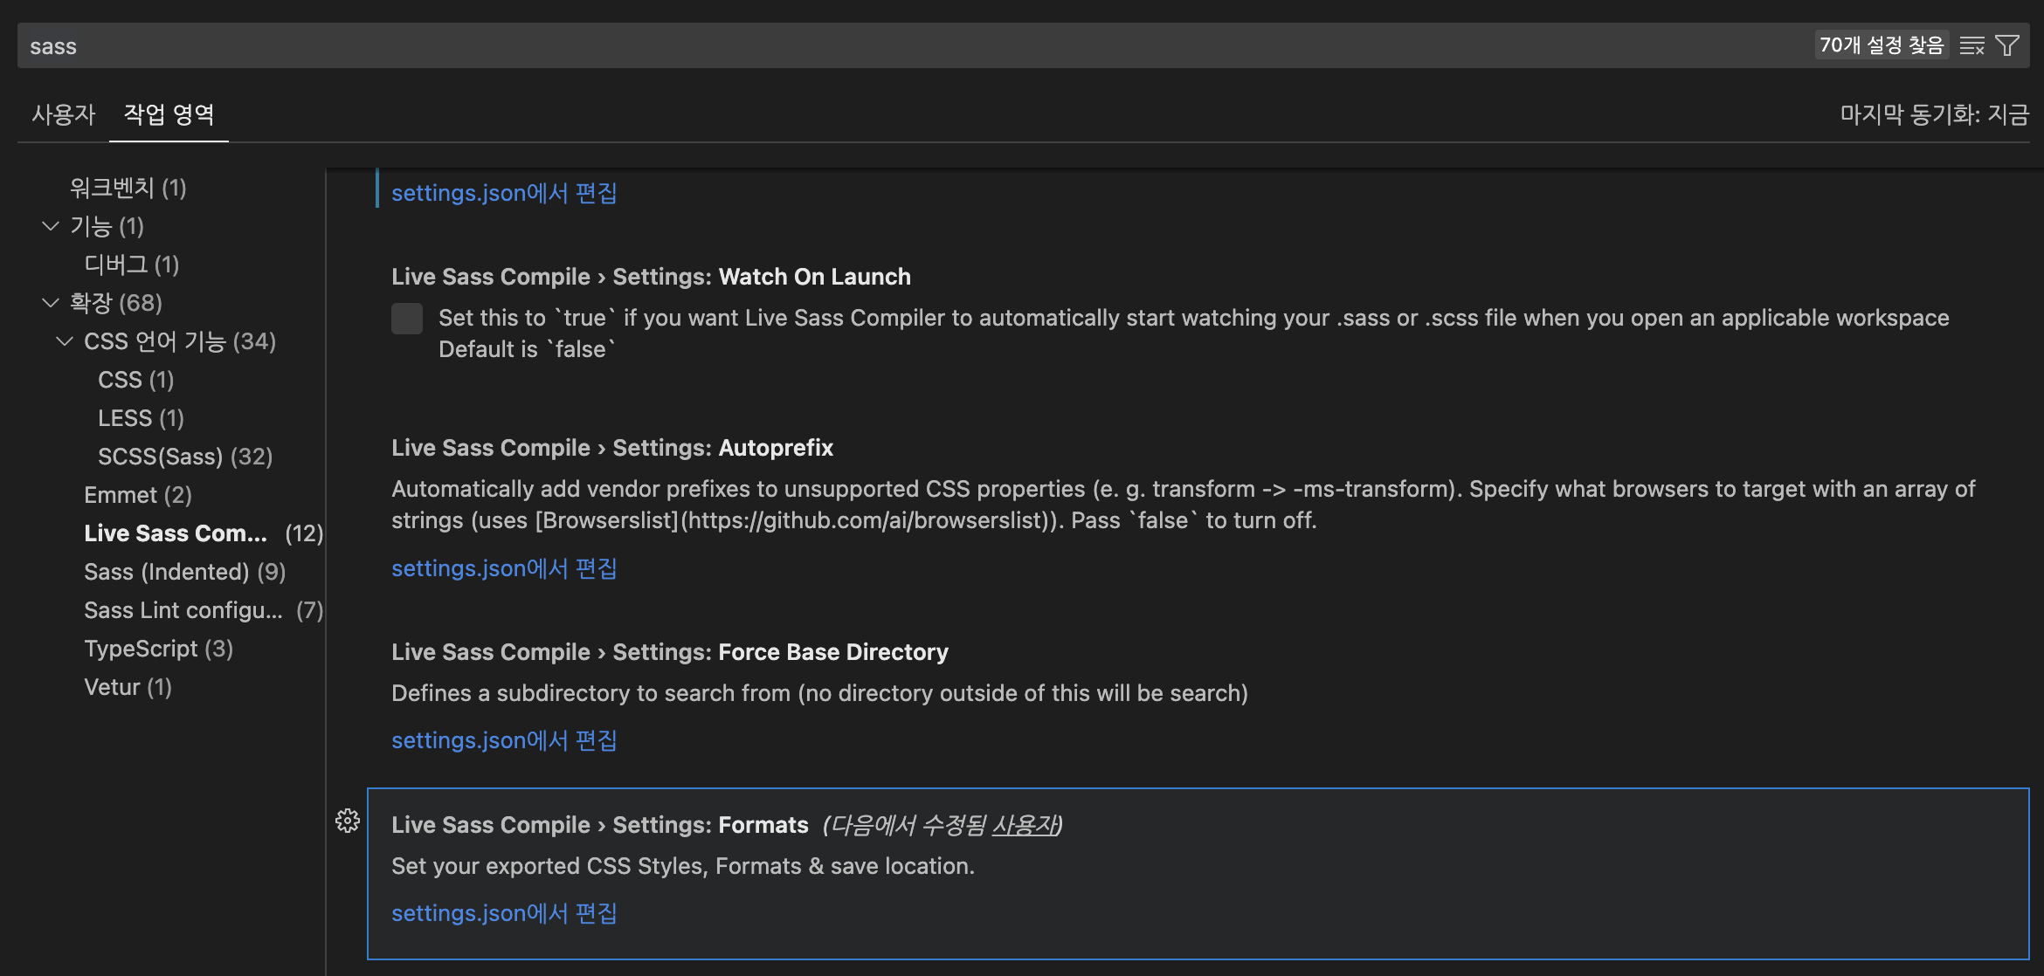Select the 워크벤치 (1) tree item
Screen dimensions: 2044x976
click(x=128, y=188)
